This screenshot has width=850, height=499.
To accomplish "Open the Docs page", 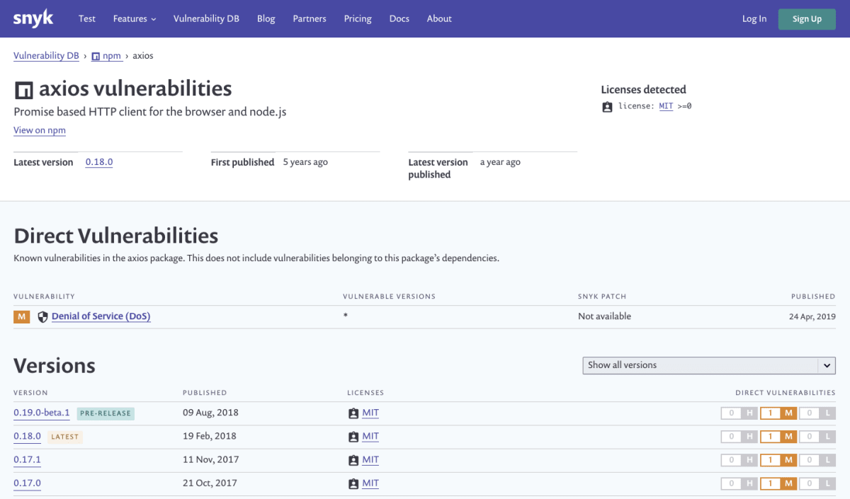I will click(399, 18).
